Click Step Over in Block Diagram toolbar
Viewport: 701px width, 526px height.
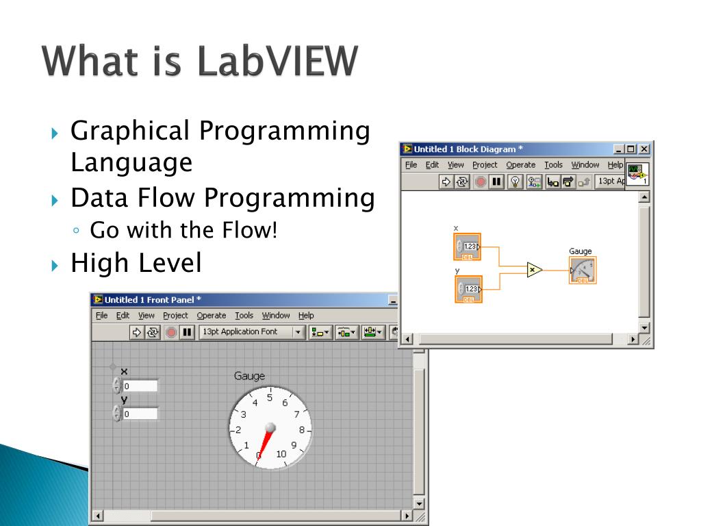[568, 181]
